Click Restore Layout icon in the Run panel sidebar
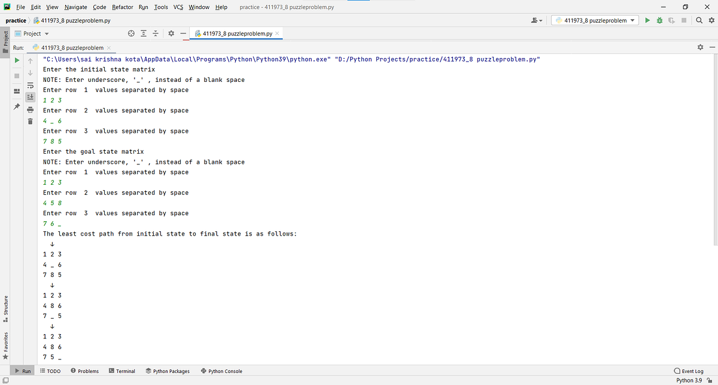The image size is (718, 385). click(17, 91)
